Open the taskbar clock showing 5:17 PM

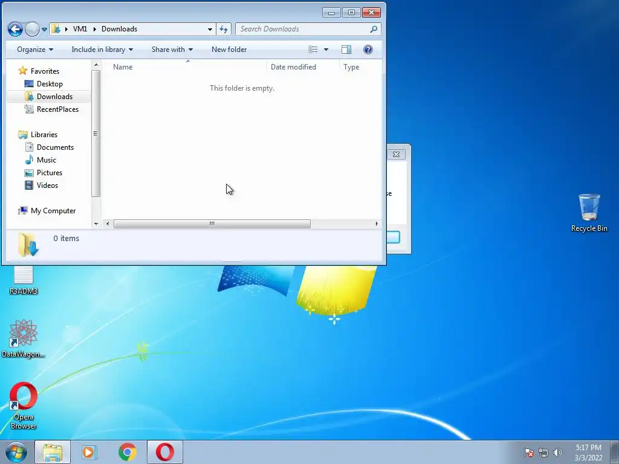tap(588, 453)
